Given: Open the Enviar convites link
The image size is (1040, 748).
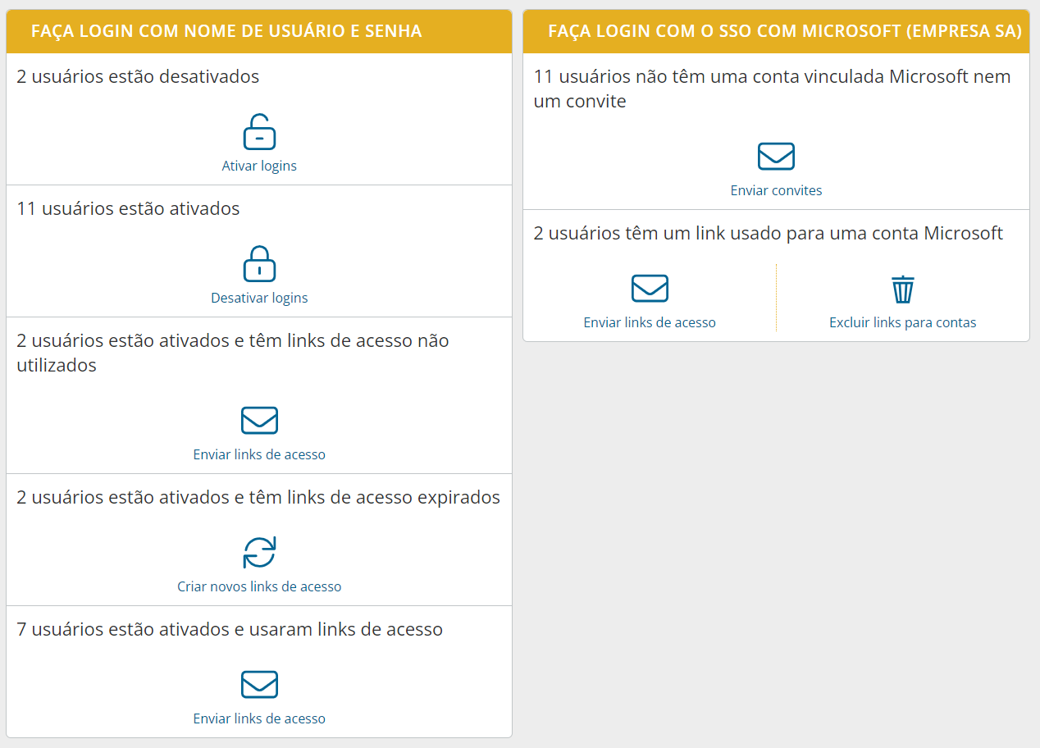Looking at the screenshot, I should pos(776,190).
